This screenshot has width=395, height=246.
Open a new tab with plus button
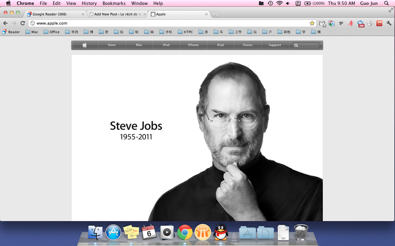(215, 14)
